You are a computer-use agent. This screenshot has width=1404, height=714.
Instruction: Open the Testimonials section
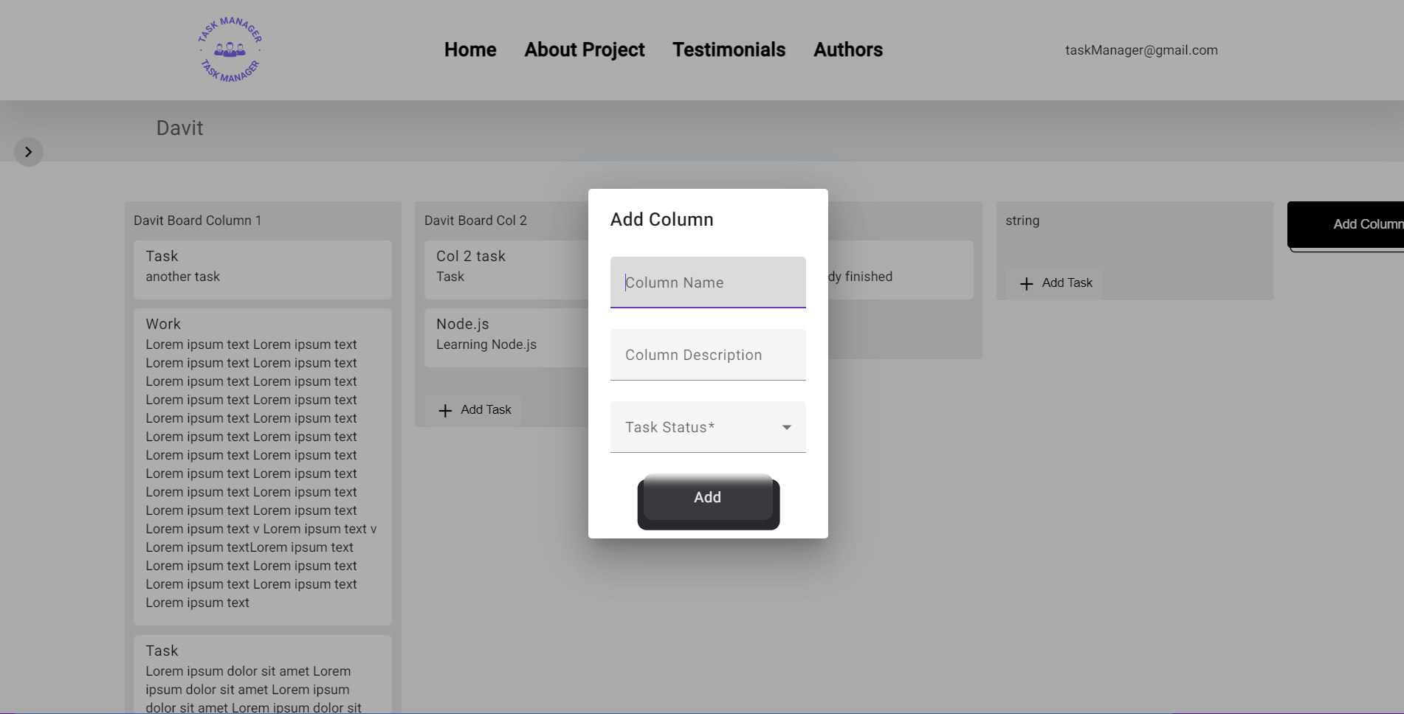click(729, 49)
